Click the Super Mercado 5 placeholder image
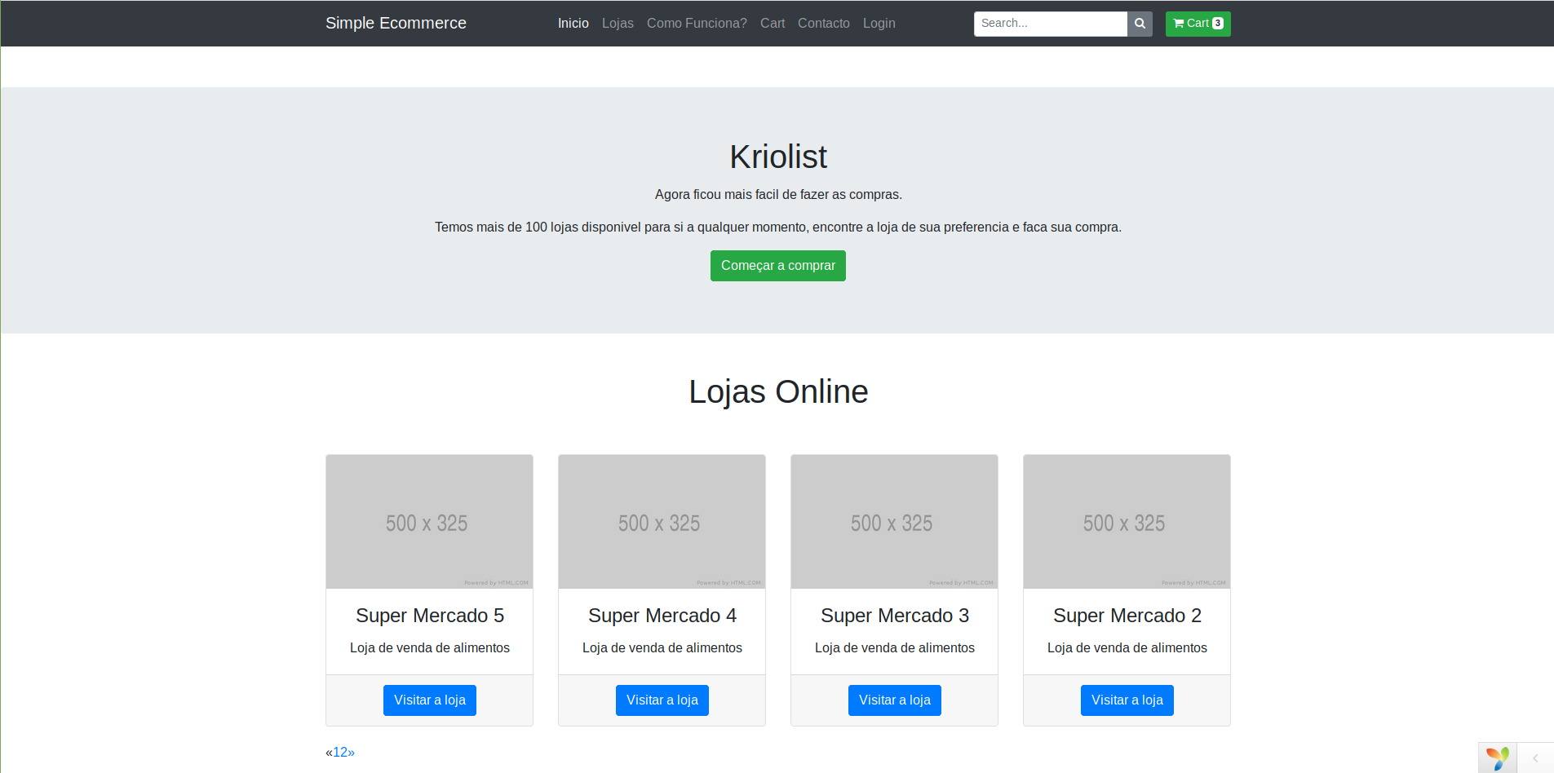 click(430, 522)
